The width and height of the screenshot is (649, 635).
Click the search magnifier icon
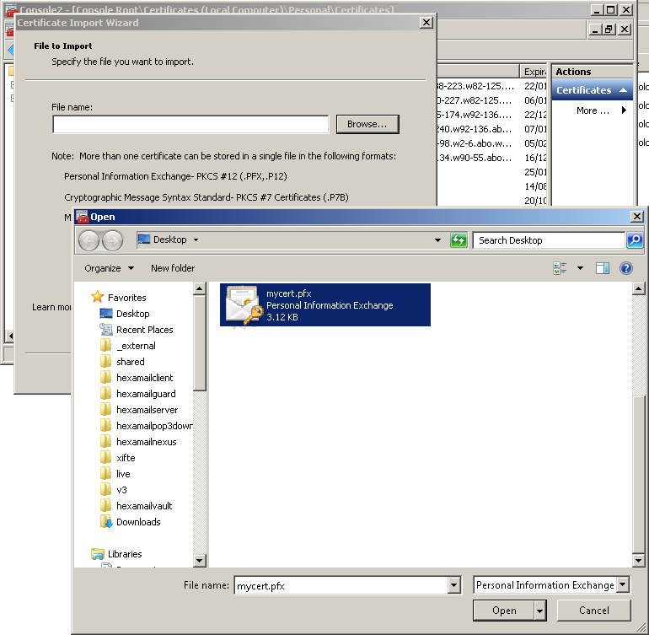(635, 240)
